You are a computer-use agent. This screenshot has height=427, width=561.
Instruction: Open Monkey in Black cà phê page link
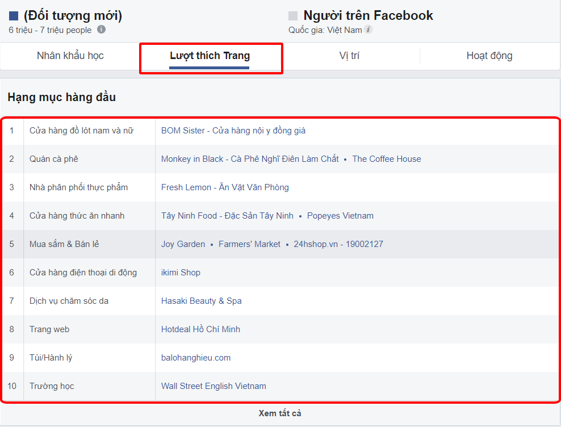click(250, 159)
